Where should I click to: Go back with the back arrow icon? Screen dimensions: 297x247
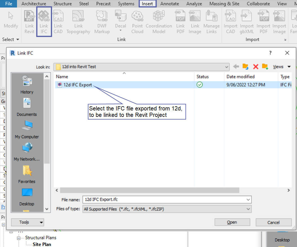pos(236,66)
